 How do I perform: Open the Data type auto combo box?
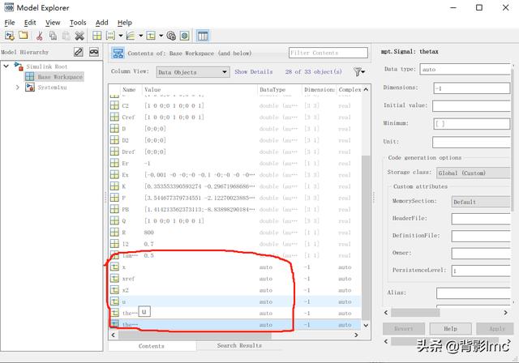click(x=465, y=70)
